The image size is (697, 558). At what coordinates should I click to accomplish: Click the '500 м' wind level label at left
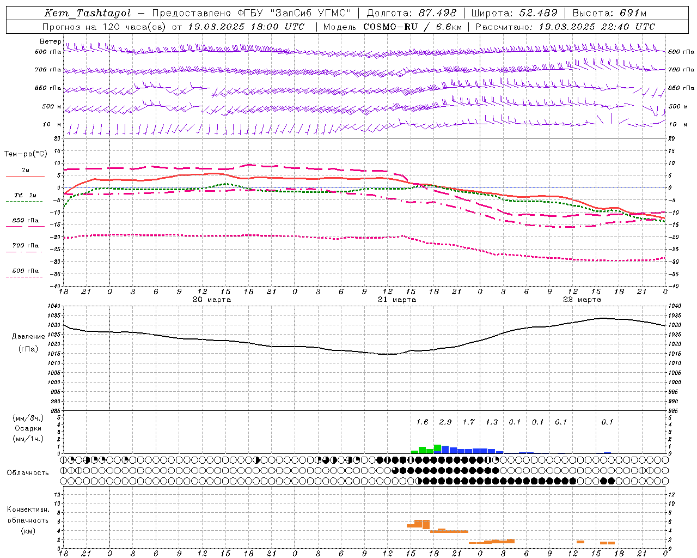tap(52, 106)
